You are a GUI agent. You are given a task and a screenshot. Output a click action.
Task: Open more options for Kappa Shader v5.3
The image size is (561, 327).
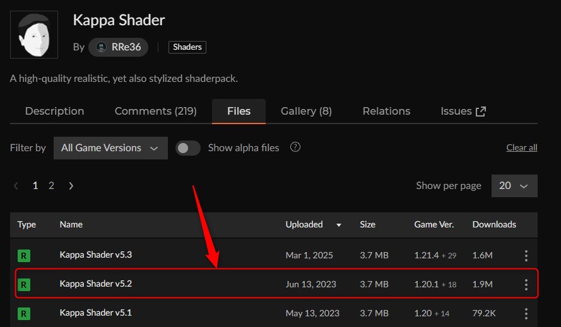click(x=526, y=256)
